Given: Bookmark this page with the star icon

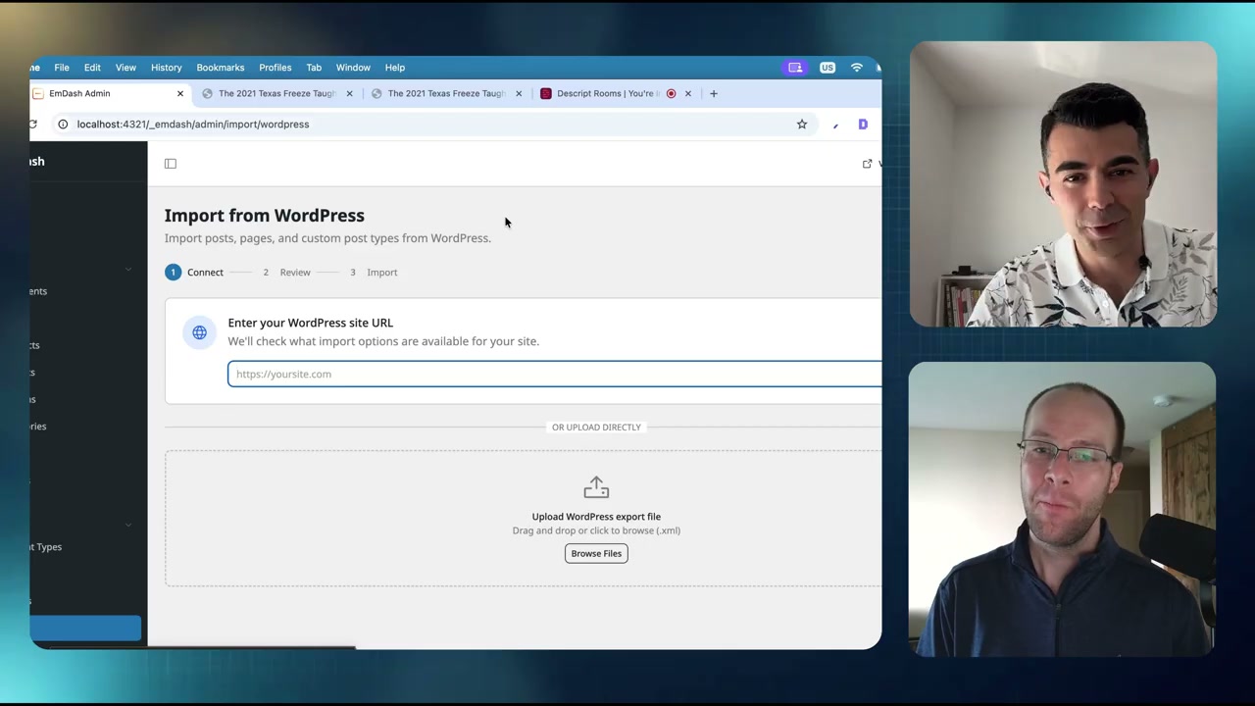Looking at the screenshot, I should tap(802, 125).
